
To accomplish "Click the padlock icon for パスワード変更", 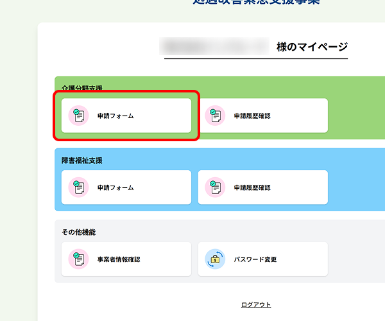I will 215,259.
